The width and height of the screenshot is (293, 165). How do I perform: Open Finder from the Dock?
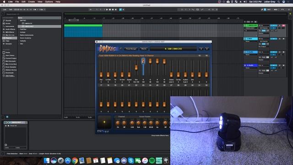(x=47, y=160)
